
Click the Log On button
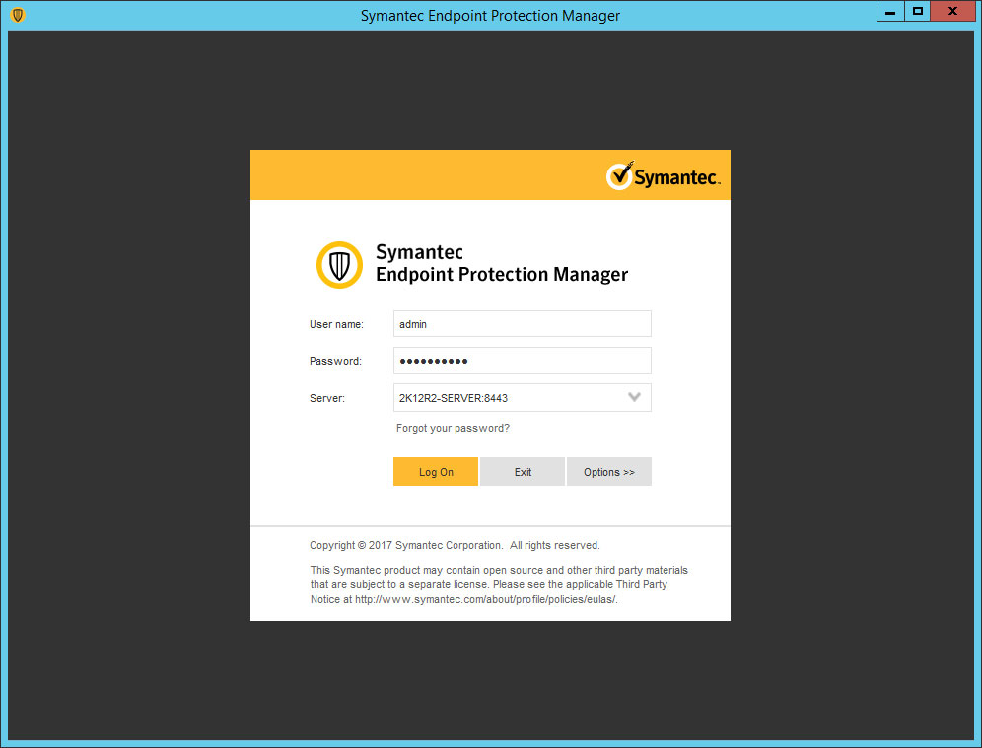pos(435,471)
